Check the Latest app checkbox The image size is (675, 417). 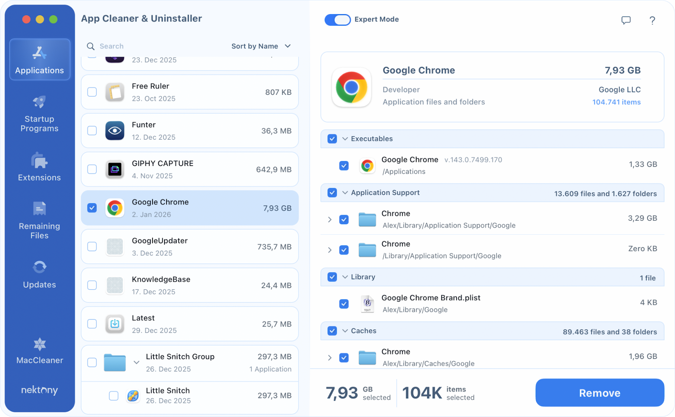pos(92,324)
